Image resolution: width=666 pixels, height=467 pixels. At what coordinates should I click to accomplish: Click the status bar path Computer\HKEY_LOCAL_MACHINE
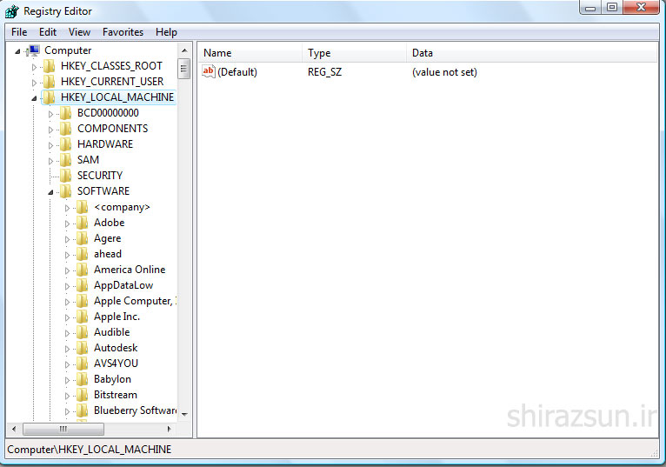90,449
